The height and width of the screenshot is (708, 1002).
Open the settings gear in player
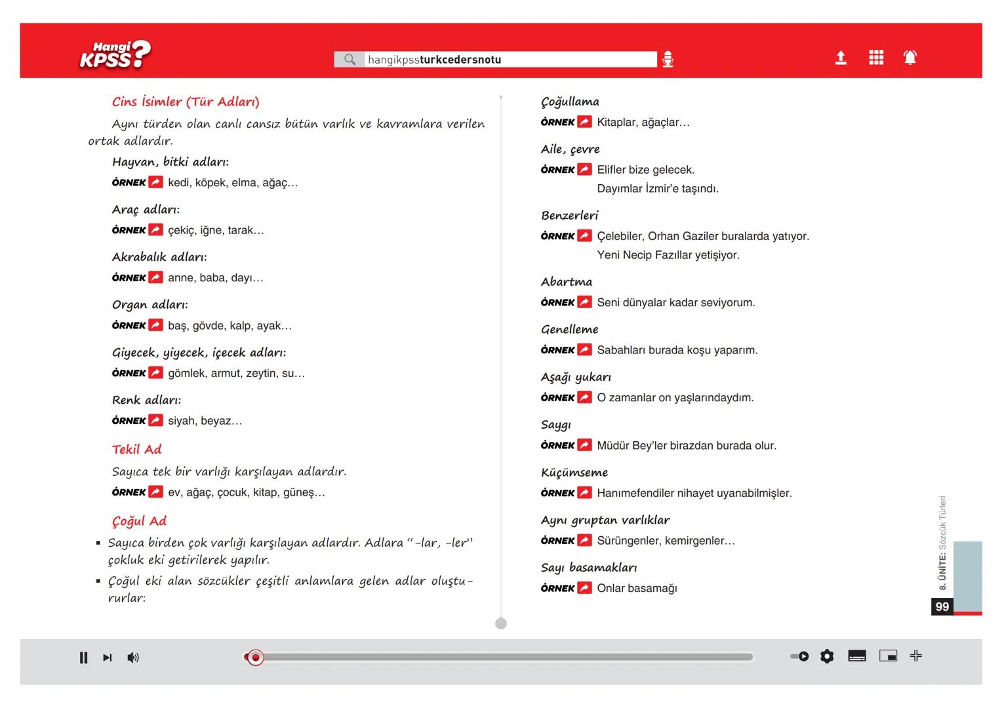click(x=827, y=656)
